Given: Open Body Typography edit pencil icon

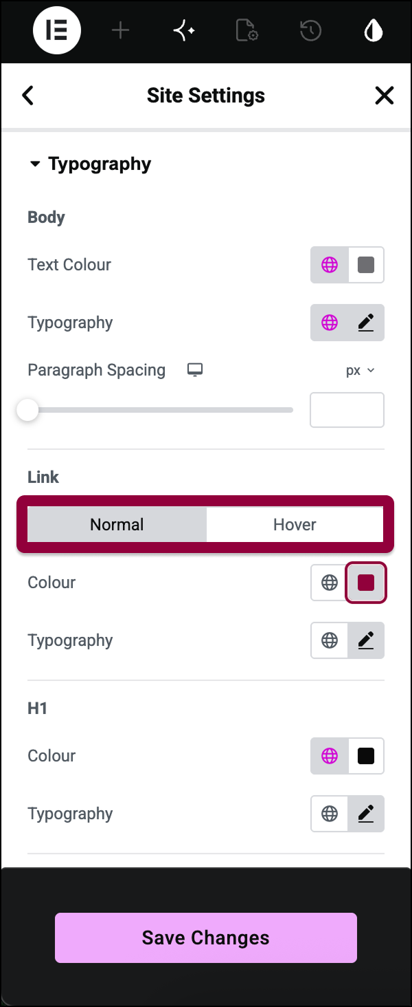Looking at the screenshot, I should pyautogui.click(x=366, y=323).
